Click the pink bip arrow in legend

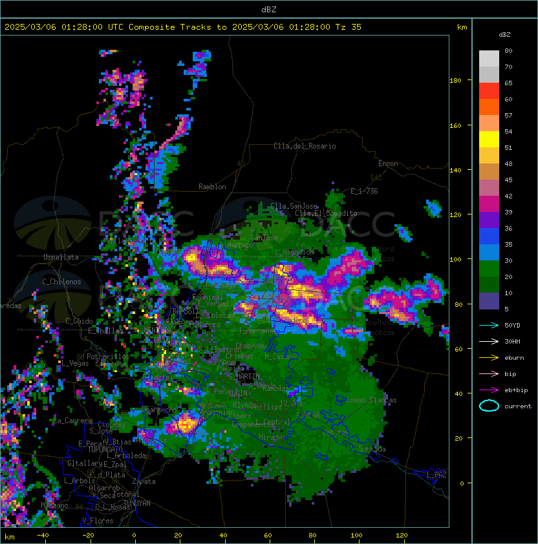click(489, 373)
